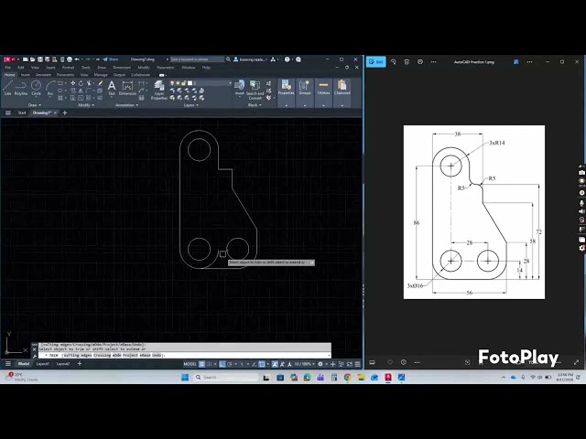Toggle object snap in the status bar
Viewport: 586px width, 439px height.
[x=262, y=364]
